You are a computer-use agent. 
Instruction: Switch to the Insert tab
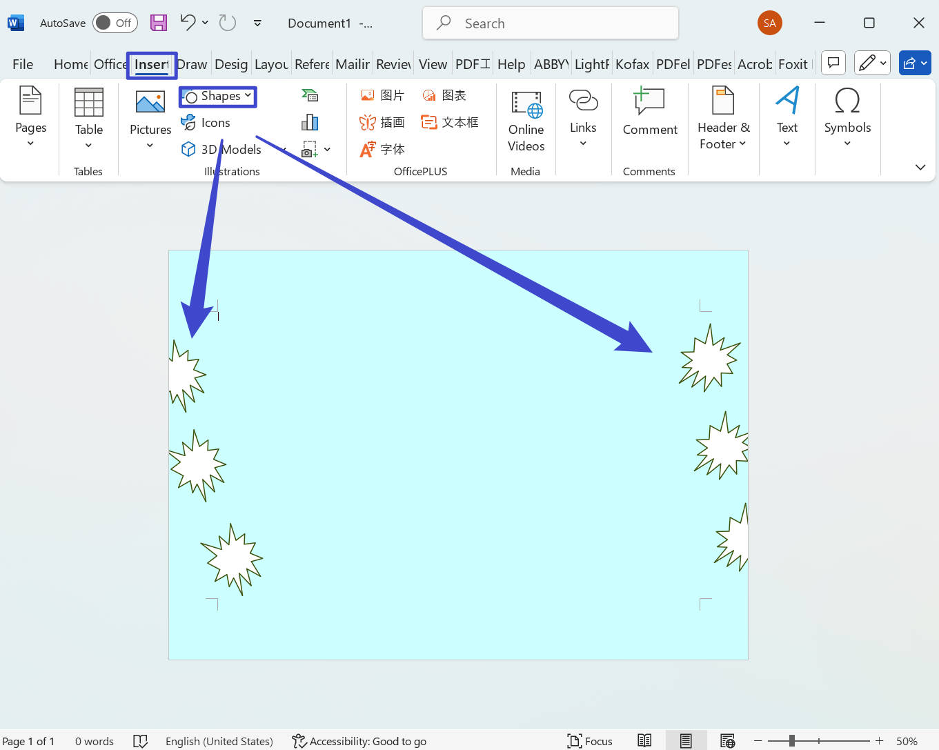click(152, 64)
